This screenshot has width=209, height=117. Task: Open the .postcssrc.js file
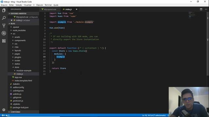click(x=24, y=101)
